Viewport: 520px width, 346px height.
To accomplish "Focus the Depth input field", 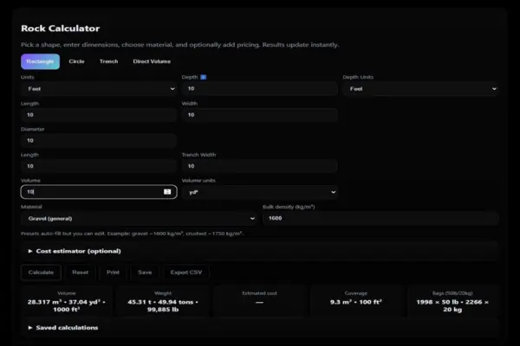I will click(259, 88).
